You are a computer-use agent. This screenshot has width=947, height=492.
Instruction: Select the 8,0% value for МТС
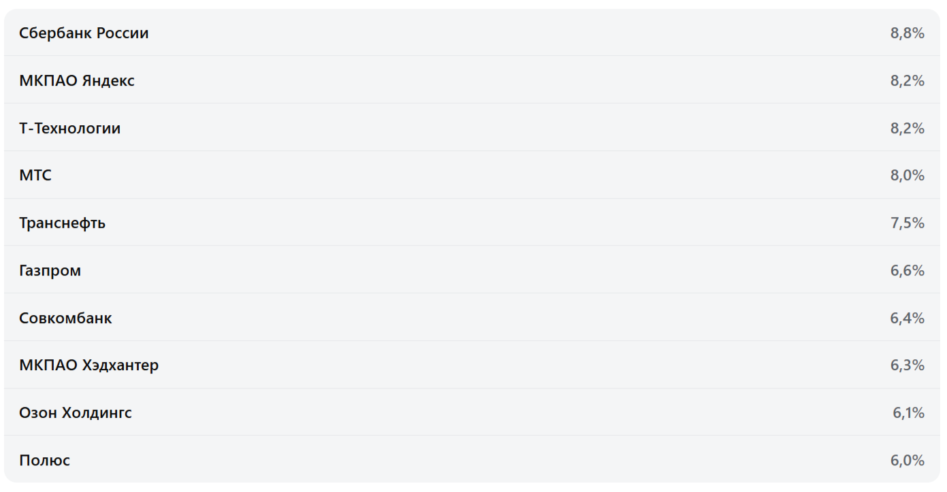coord(907,176)
